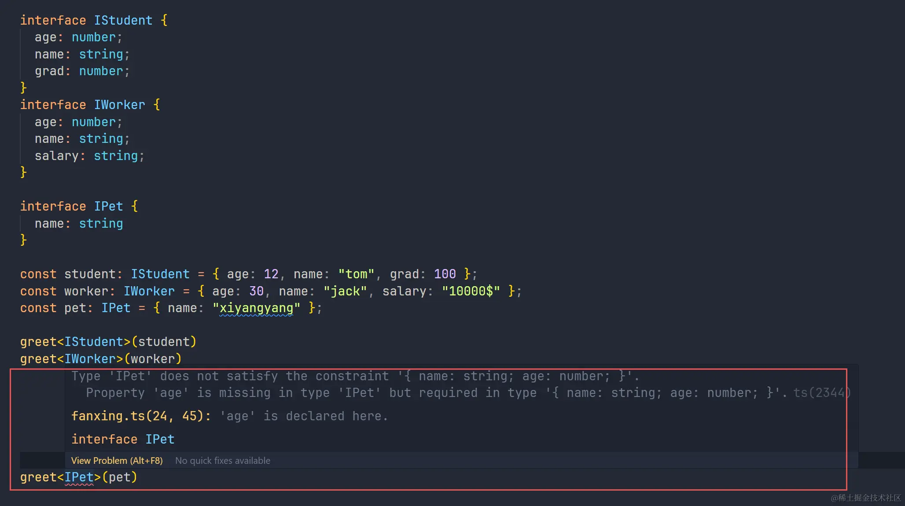
Task: Click the IPet interface name declaration
Action: (108, 206)
